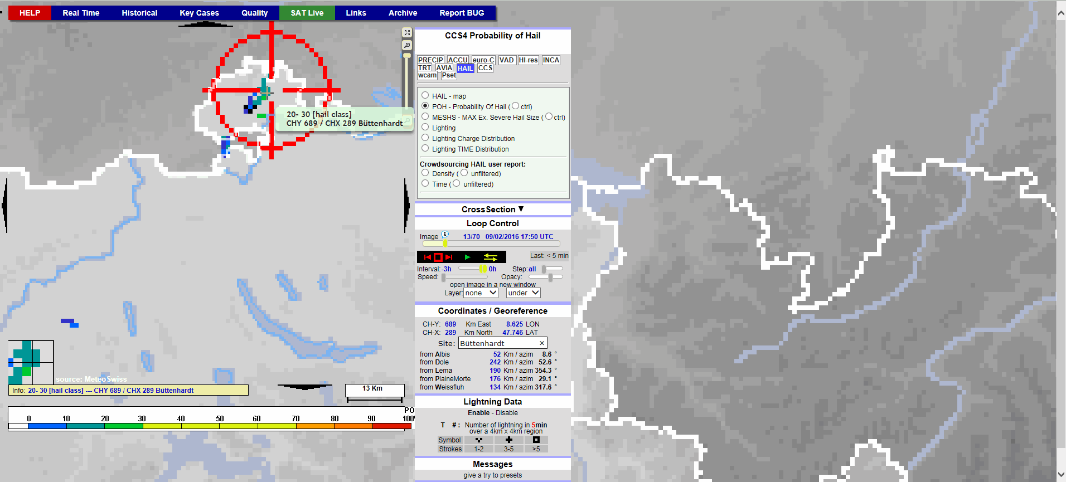Click the Site input field Büttenhardt
The image size is (1066, 482).
point(503,343)
